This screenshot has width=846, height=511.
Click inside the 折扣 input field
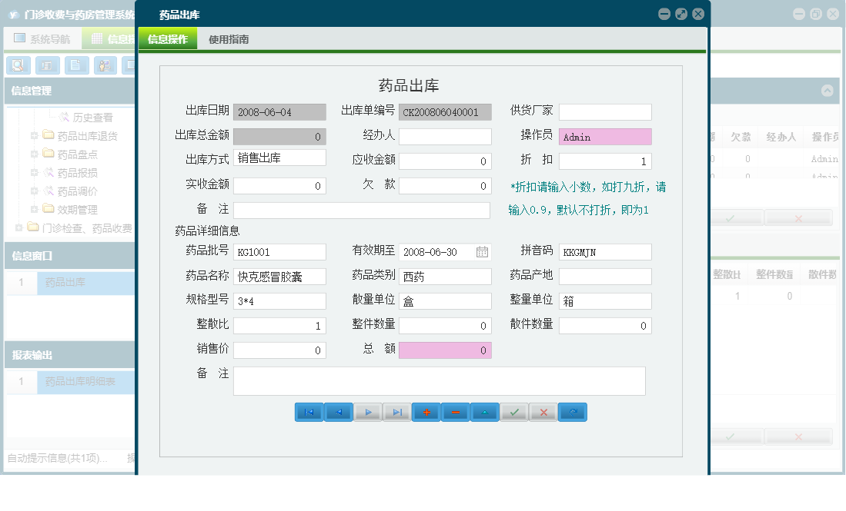607,161
